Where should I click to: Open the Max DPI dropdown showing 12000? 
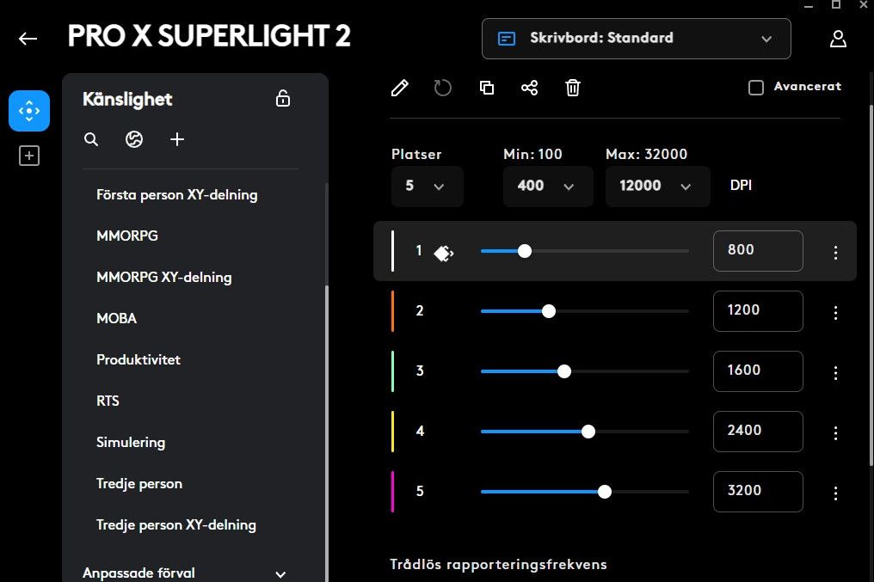pyautogui.click(x=658, y=186)
